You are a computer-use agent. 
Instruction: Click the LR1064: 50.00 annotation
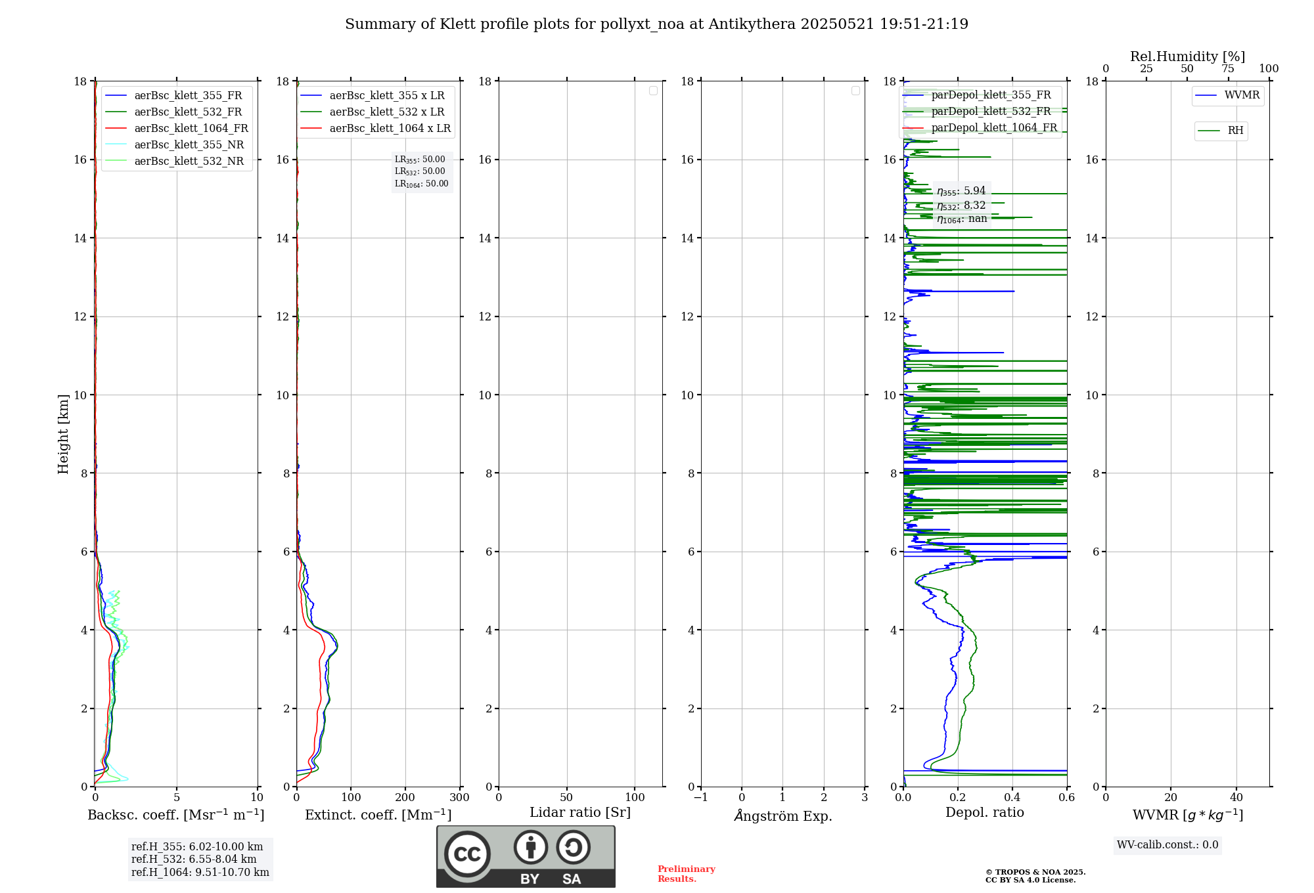(422, 184)
